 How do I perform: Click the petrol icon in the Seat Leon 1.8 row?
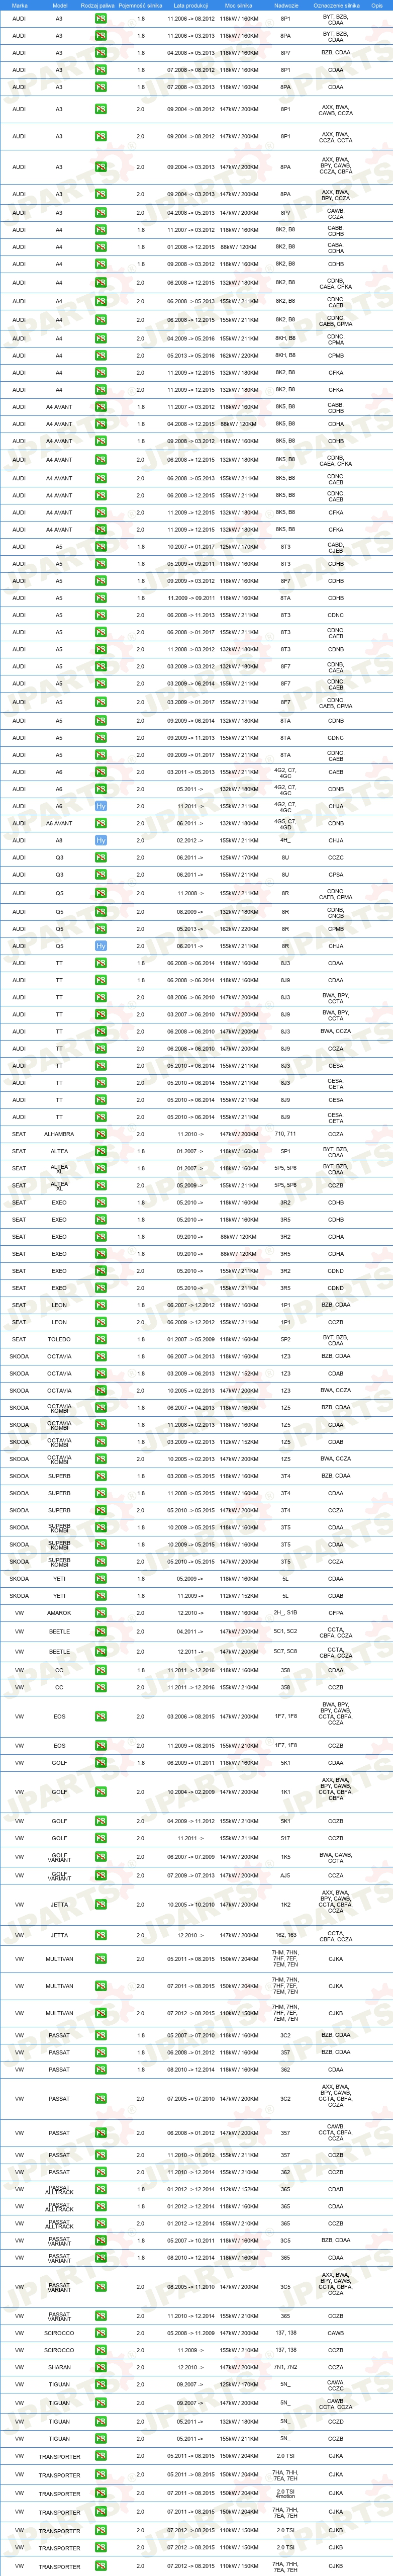point(101,1305)
